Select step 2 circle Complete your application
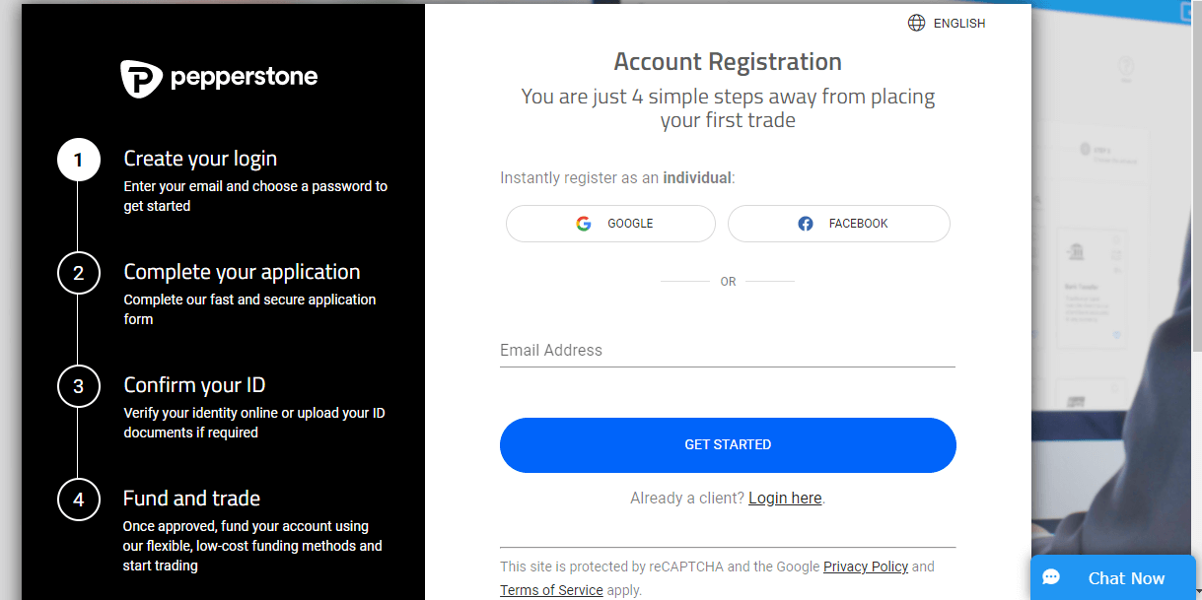 tap(79, 274)
